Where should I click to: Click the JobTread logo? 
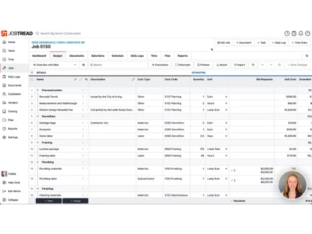point(17,34)
